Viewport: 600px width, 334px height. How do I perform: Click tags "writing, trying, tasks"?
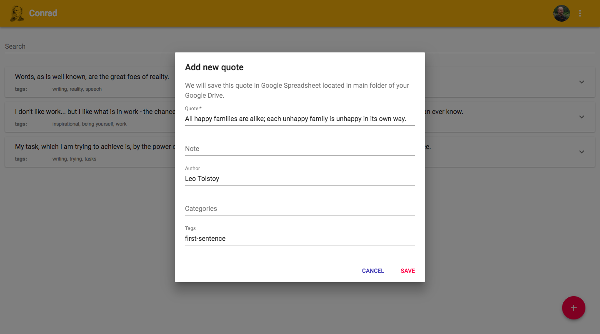pyautogui.click(x=75, y=159)
